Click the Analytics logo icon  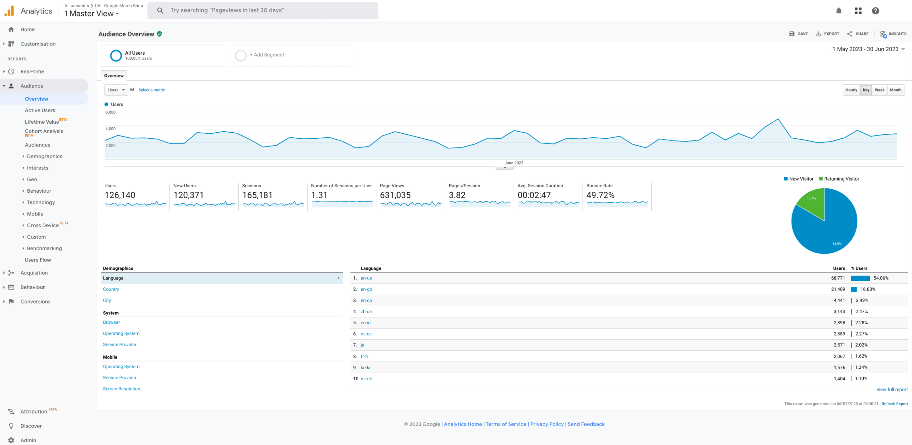click(x=10, y=11)
